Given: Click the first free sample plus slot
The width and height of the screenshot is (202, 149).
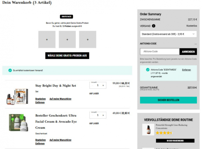Looking at the screenshot, I should coord(47,40).
